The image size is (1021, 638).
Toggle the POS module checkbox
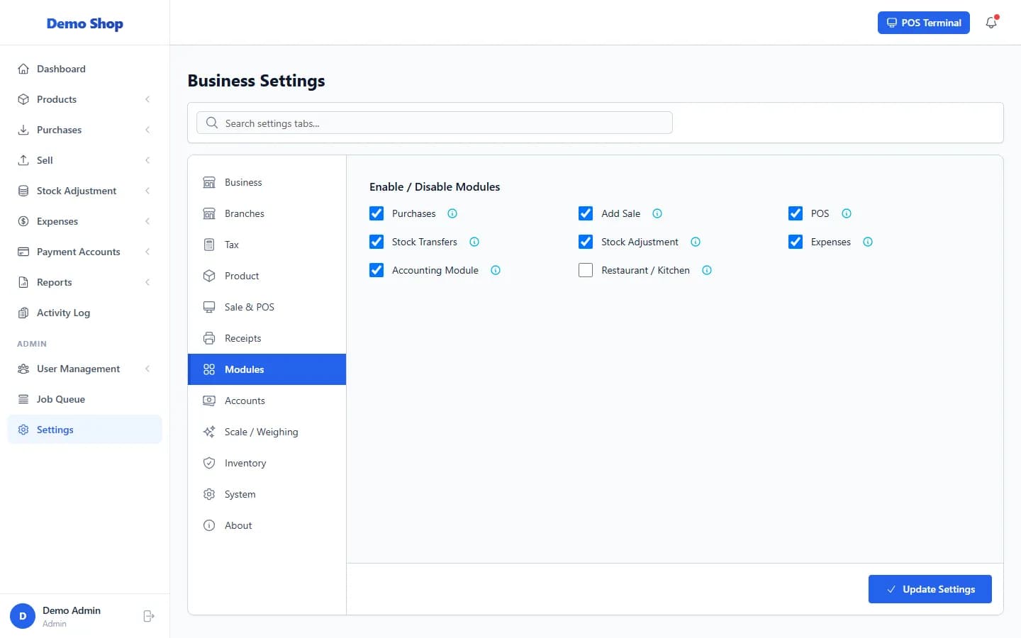[796, 213]
